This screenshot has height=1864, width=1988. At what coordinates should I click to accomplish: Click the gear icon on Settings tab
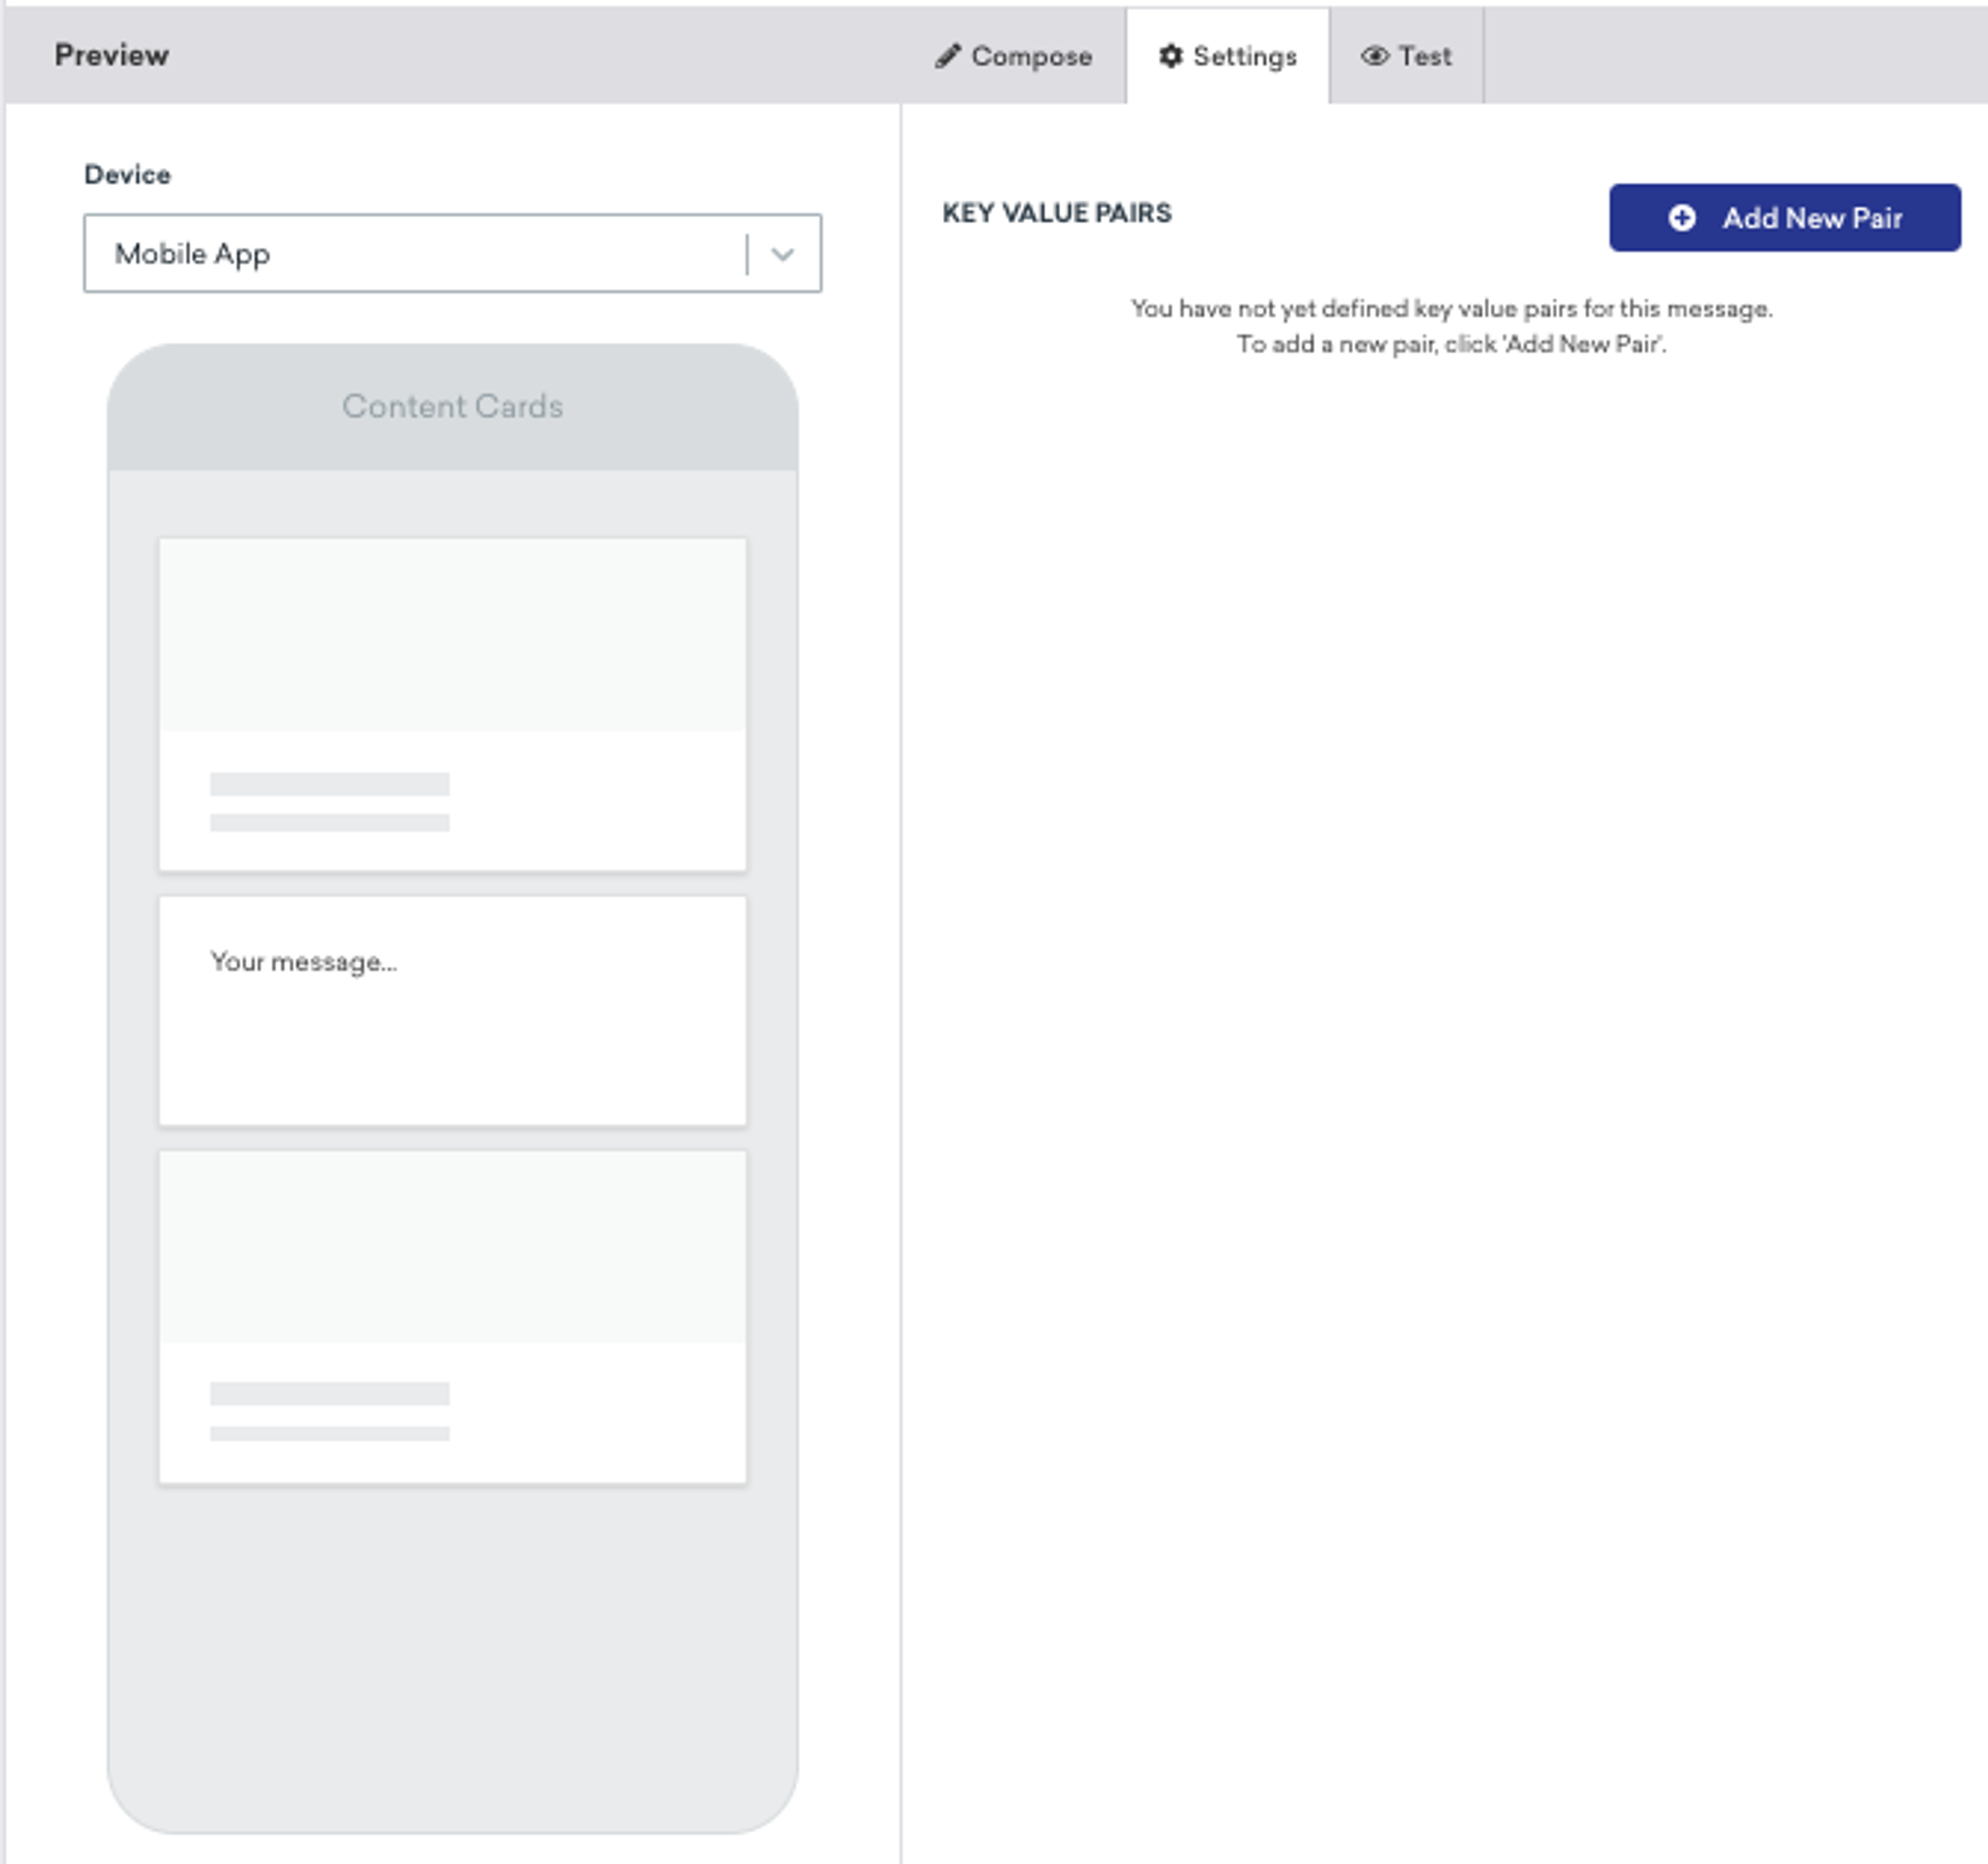pyautogui.click(x=1170, y=56)
